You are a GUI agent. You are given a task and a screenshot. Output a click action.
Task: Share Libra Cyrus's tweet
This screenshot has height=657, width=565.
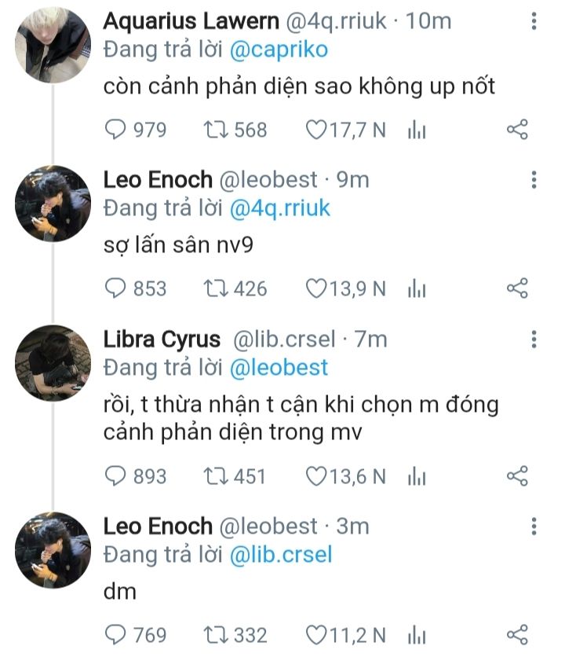(x=517, y=475)
